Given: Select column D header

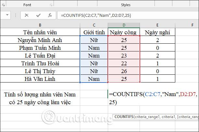Looking at the screenshot, I should pos(124,25).
